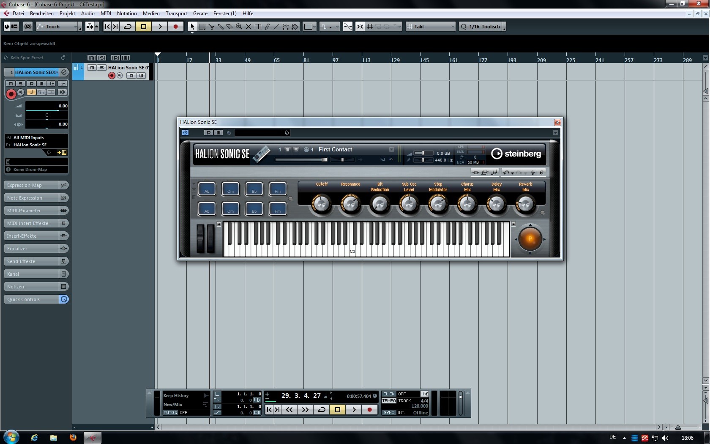Click the Record button in top toolbar
Image resolution: width=710 pixels, height=444 pixels.
[x=176, y=27]
